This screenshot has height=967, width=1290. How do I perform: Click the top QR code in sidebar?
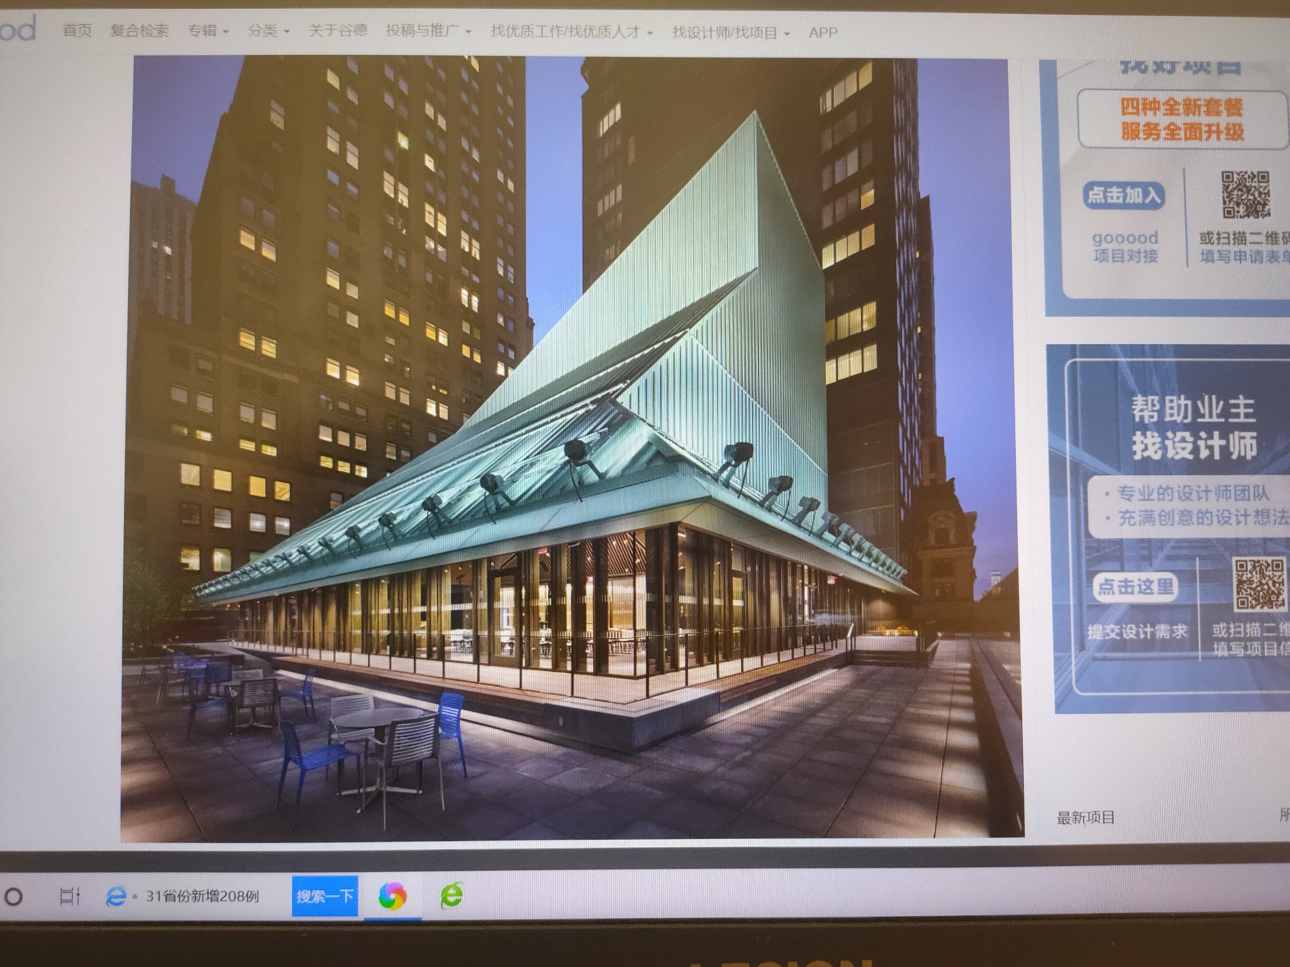1246,195
